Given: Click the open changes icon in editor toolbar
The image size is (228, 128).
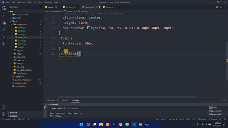Looking at the screenshot, I should pos(217,7).
